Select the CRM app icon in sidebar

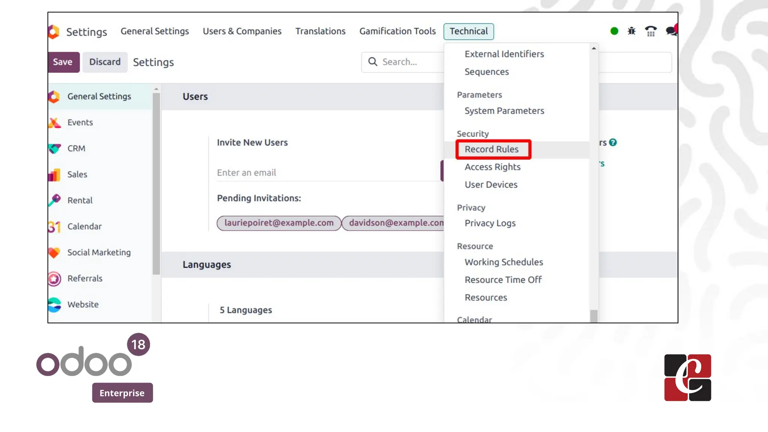coord(55,148)
